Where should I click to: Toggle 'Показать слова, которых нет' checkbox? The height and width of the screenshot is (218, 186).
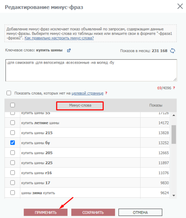[x=9, y=93]
